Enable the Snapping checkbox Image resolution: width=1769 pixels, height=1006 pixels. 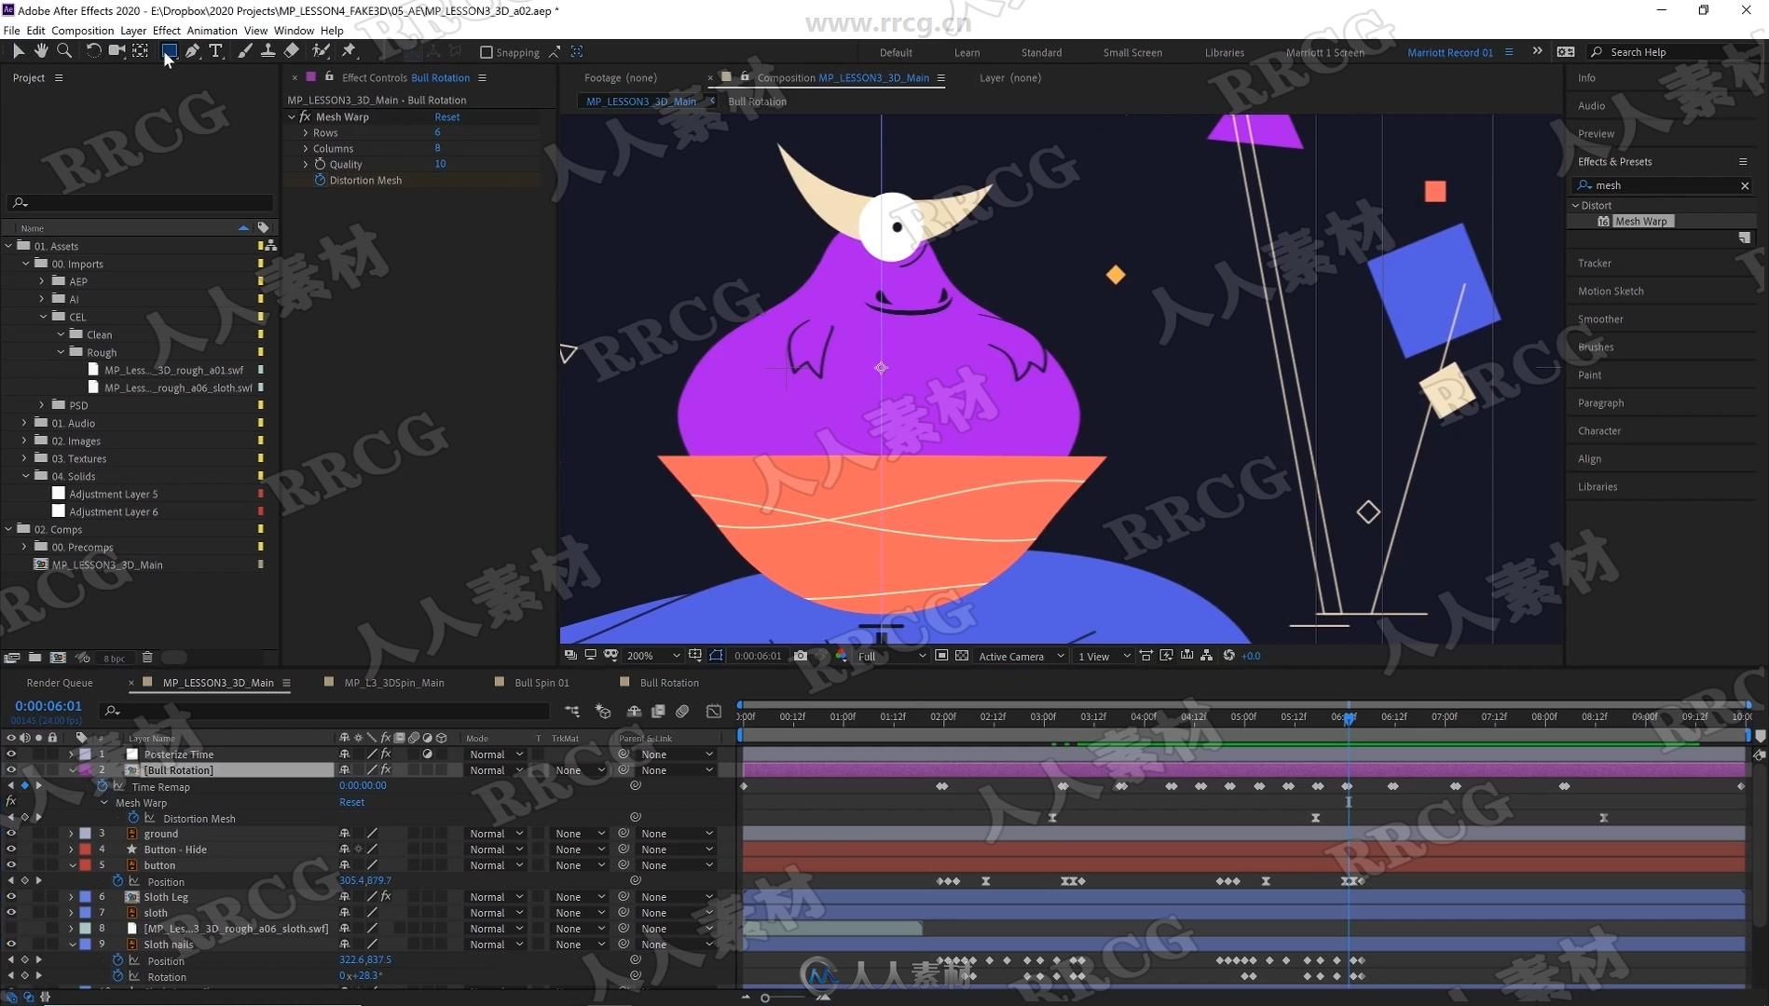(x=487, y=52)
